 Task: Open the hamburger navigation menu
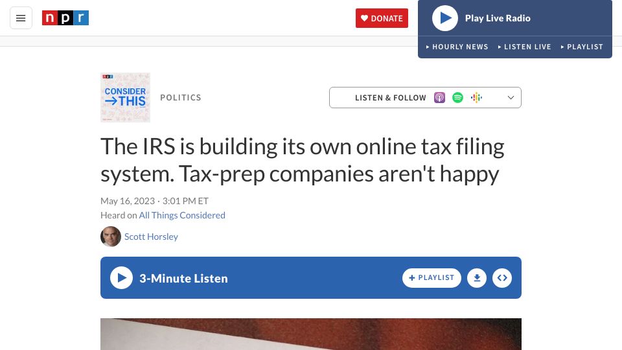(x=21, y=18)
